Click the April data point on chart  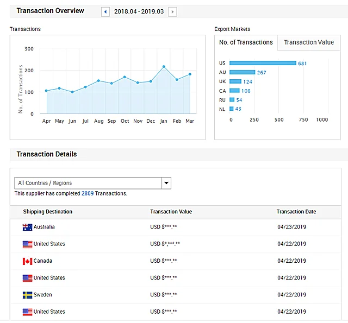click(46, 91)
